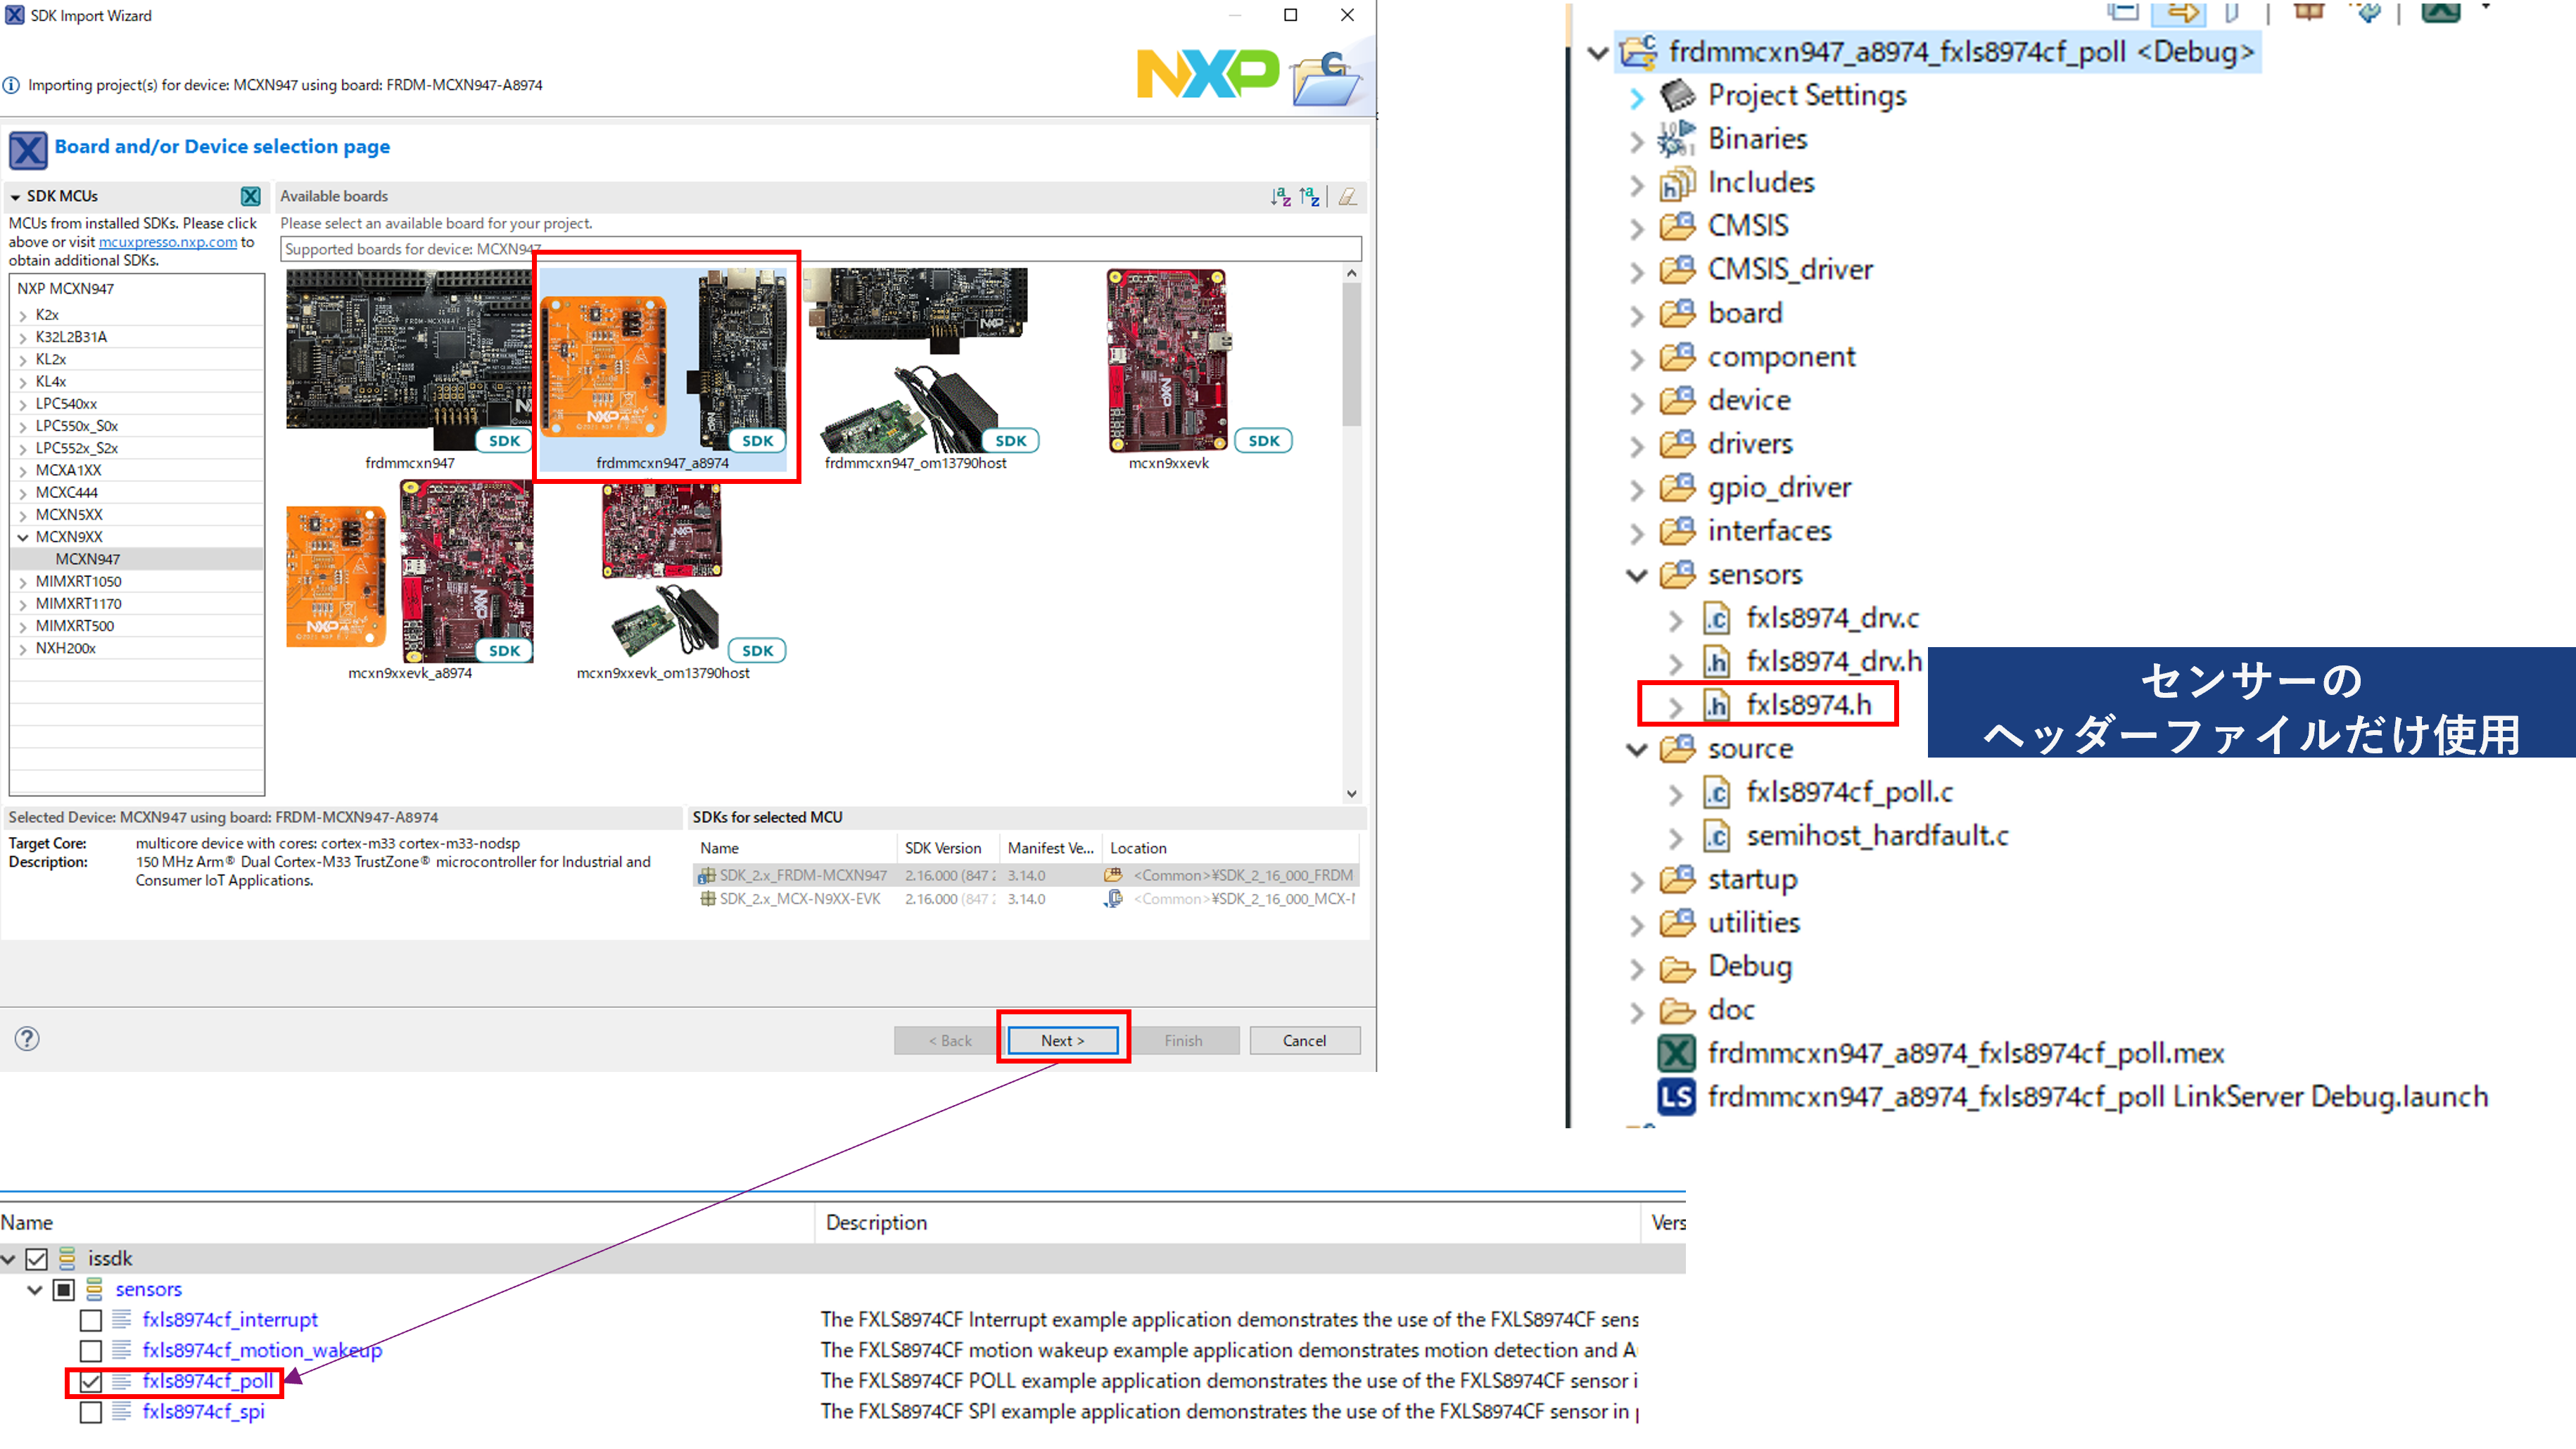Viewport: 2576px width, 1449px height.
Task: Open the mcuxpresso.nxp.com link
Action: (168, 242)
